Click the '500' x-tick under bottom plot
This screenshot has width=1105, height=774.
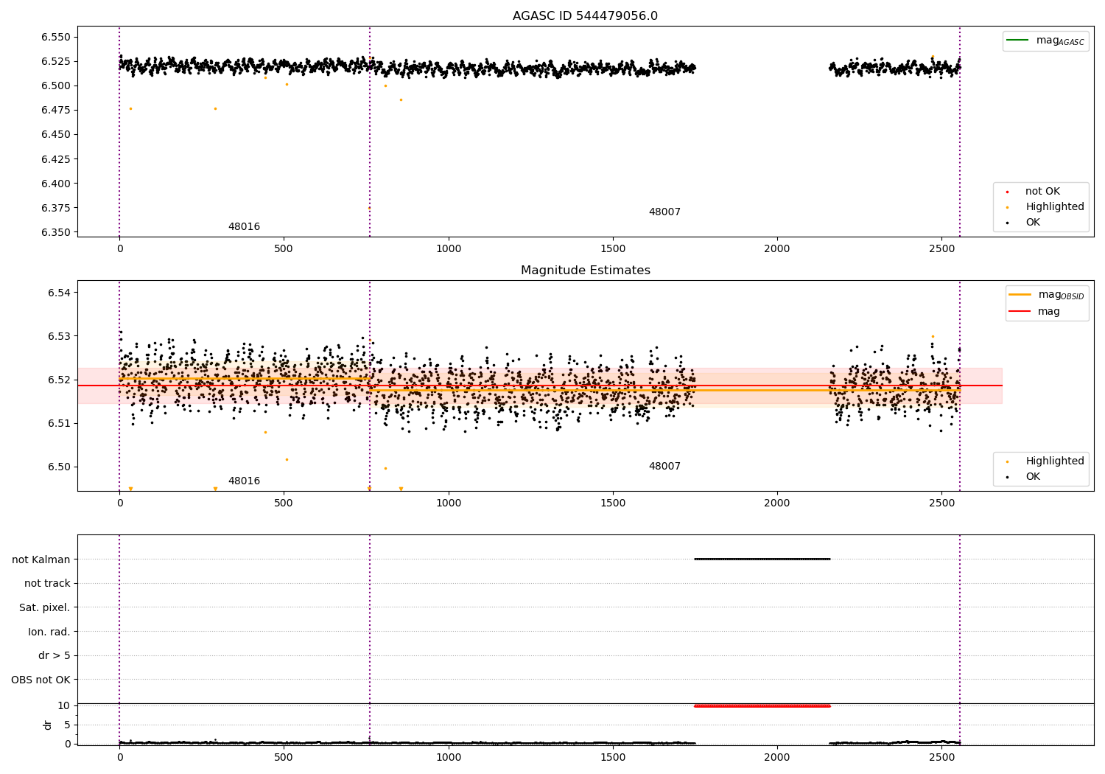[x=284, y=758]
